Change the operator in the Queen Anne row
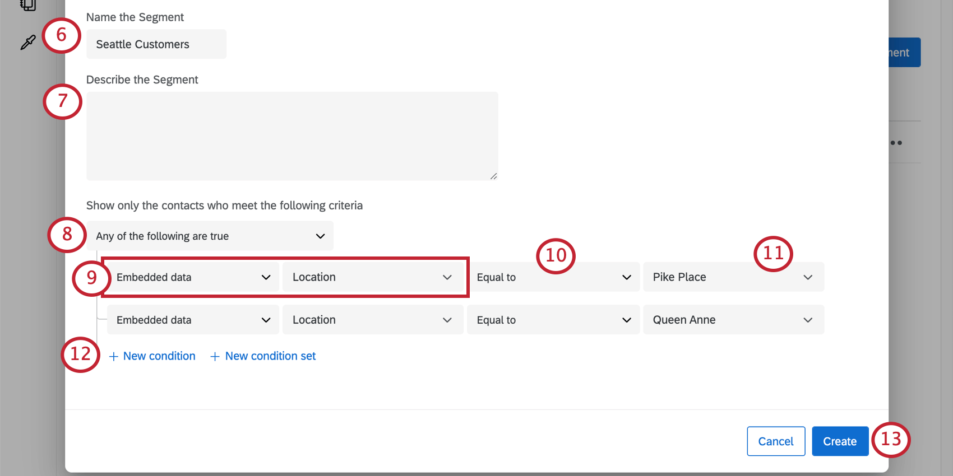This screenshot has width=953, height=476. [553, 320]
